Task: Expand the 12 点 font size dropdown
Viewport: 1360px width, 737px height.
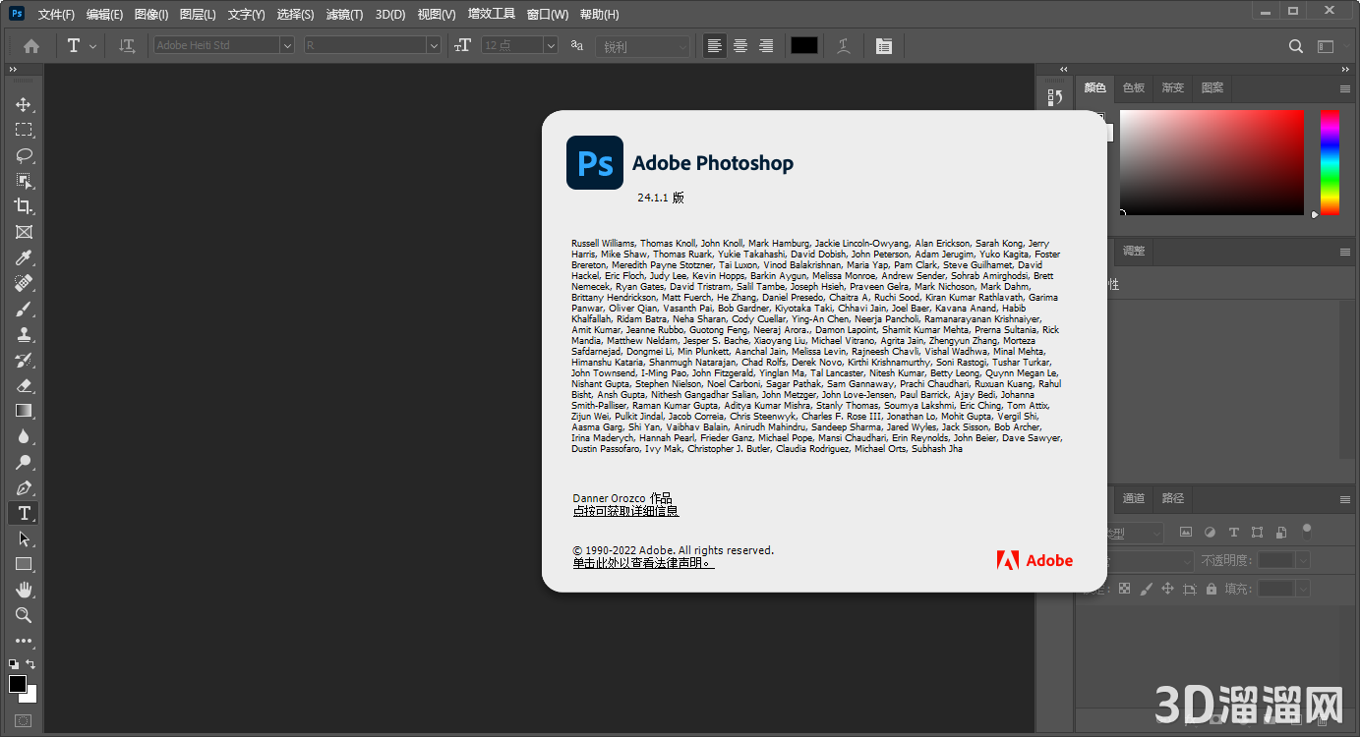Action: tap(550, 45)
